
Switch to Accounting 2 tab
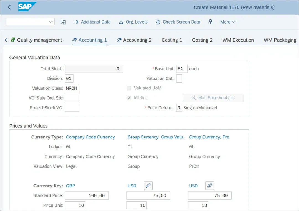[x=134, y=40]
